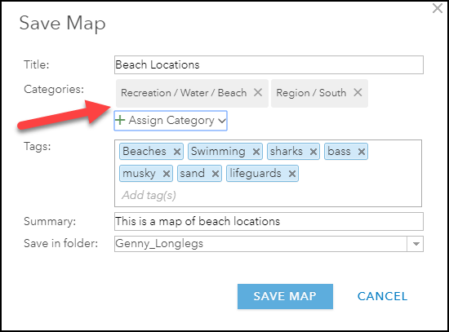Remove the Region / South category
Viewport: 449px width, 332px height.
click(358, 93)
